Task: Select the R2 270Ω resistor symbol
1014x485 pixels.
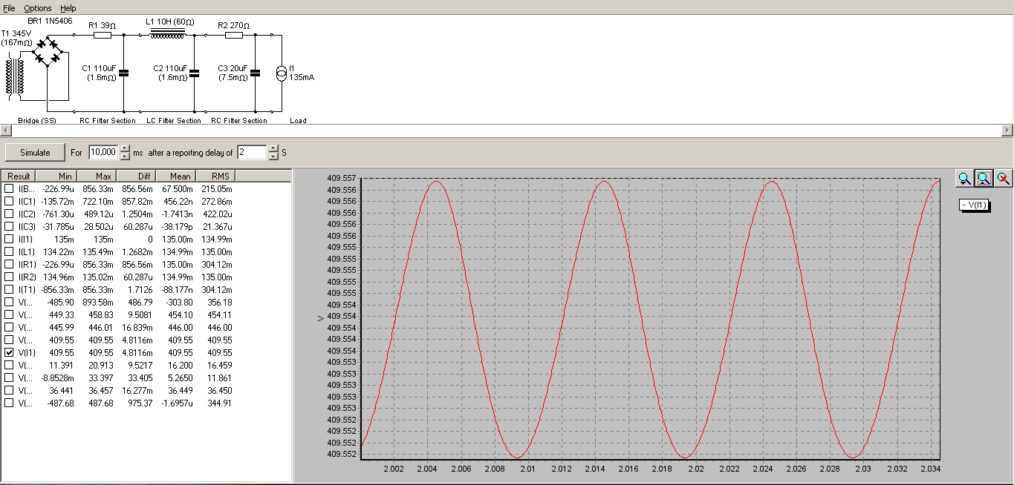Action: 235,34
